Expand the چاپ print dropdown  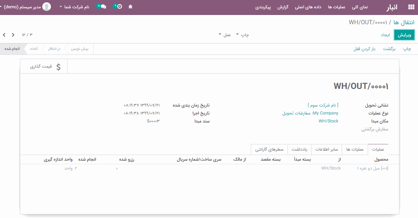coord(243,35)
